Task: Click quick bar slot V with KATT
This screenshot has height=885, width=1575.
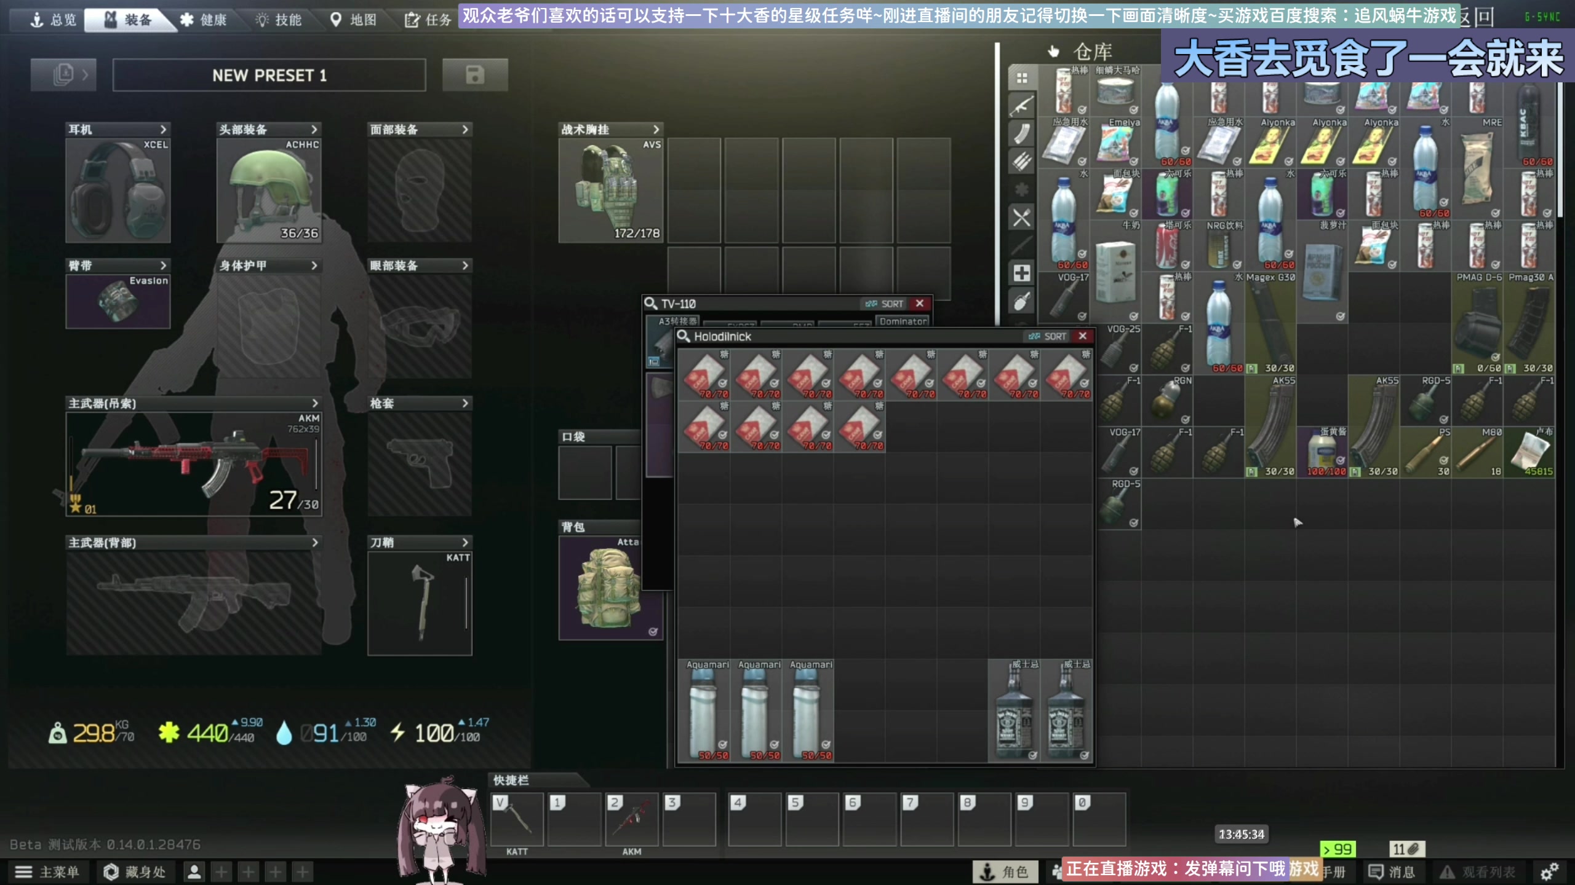Action: [517, 819]
